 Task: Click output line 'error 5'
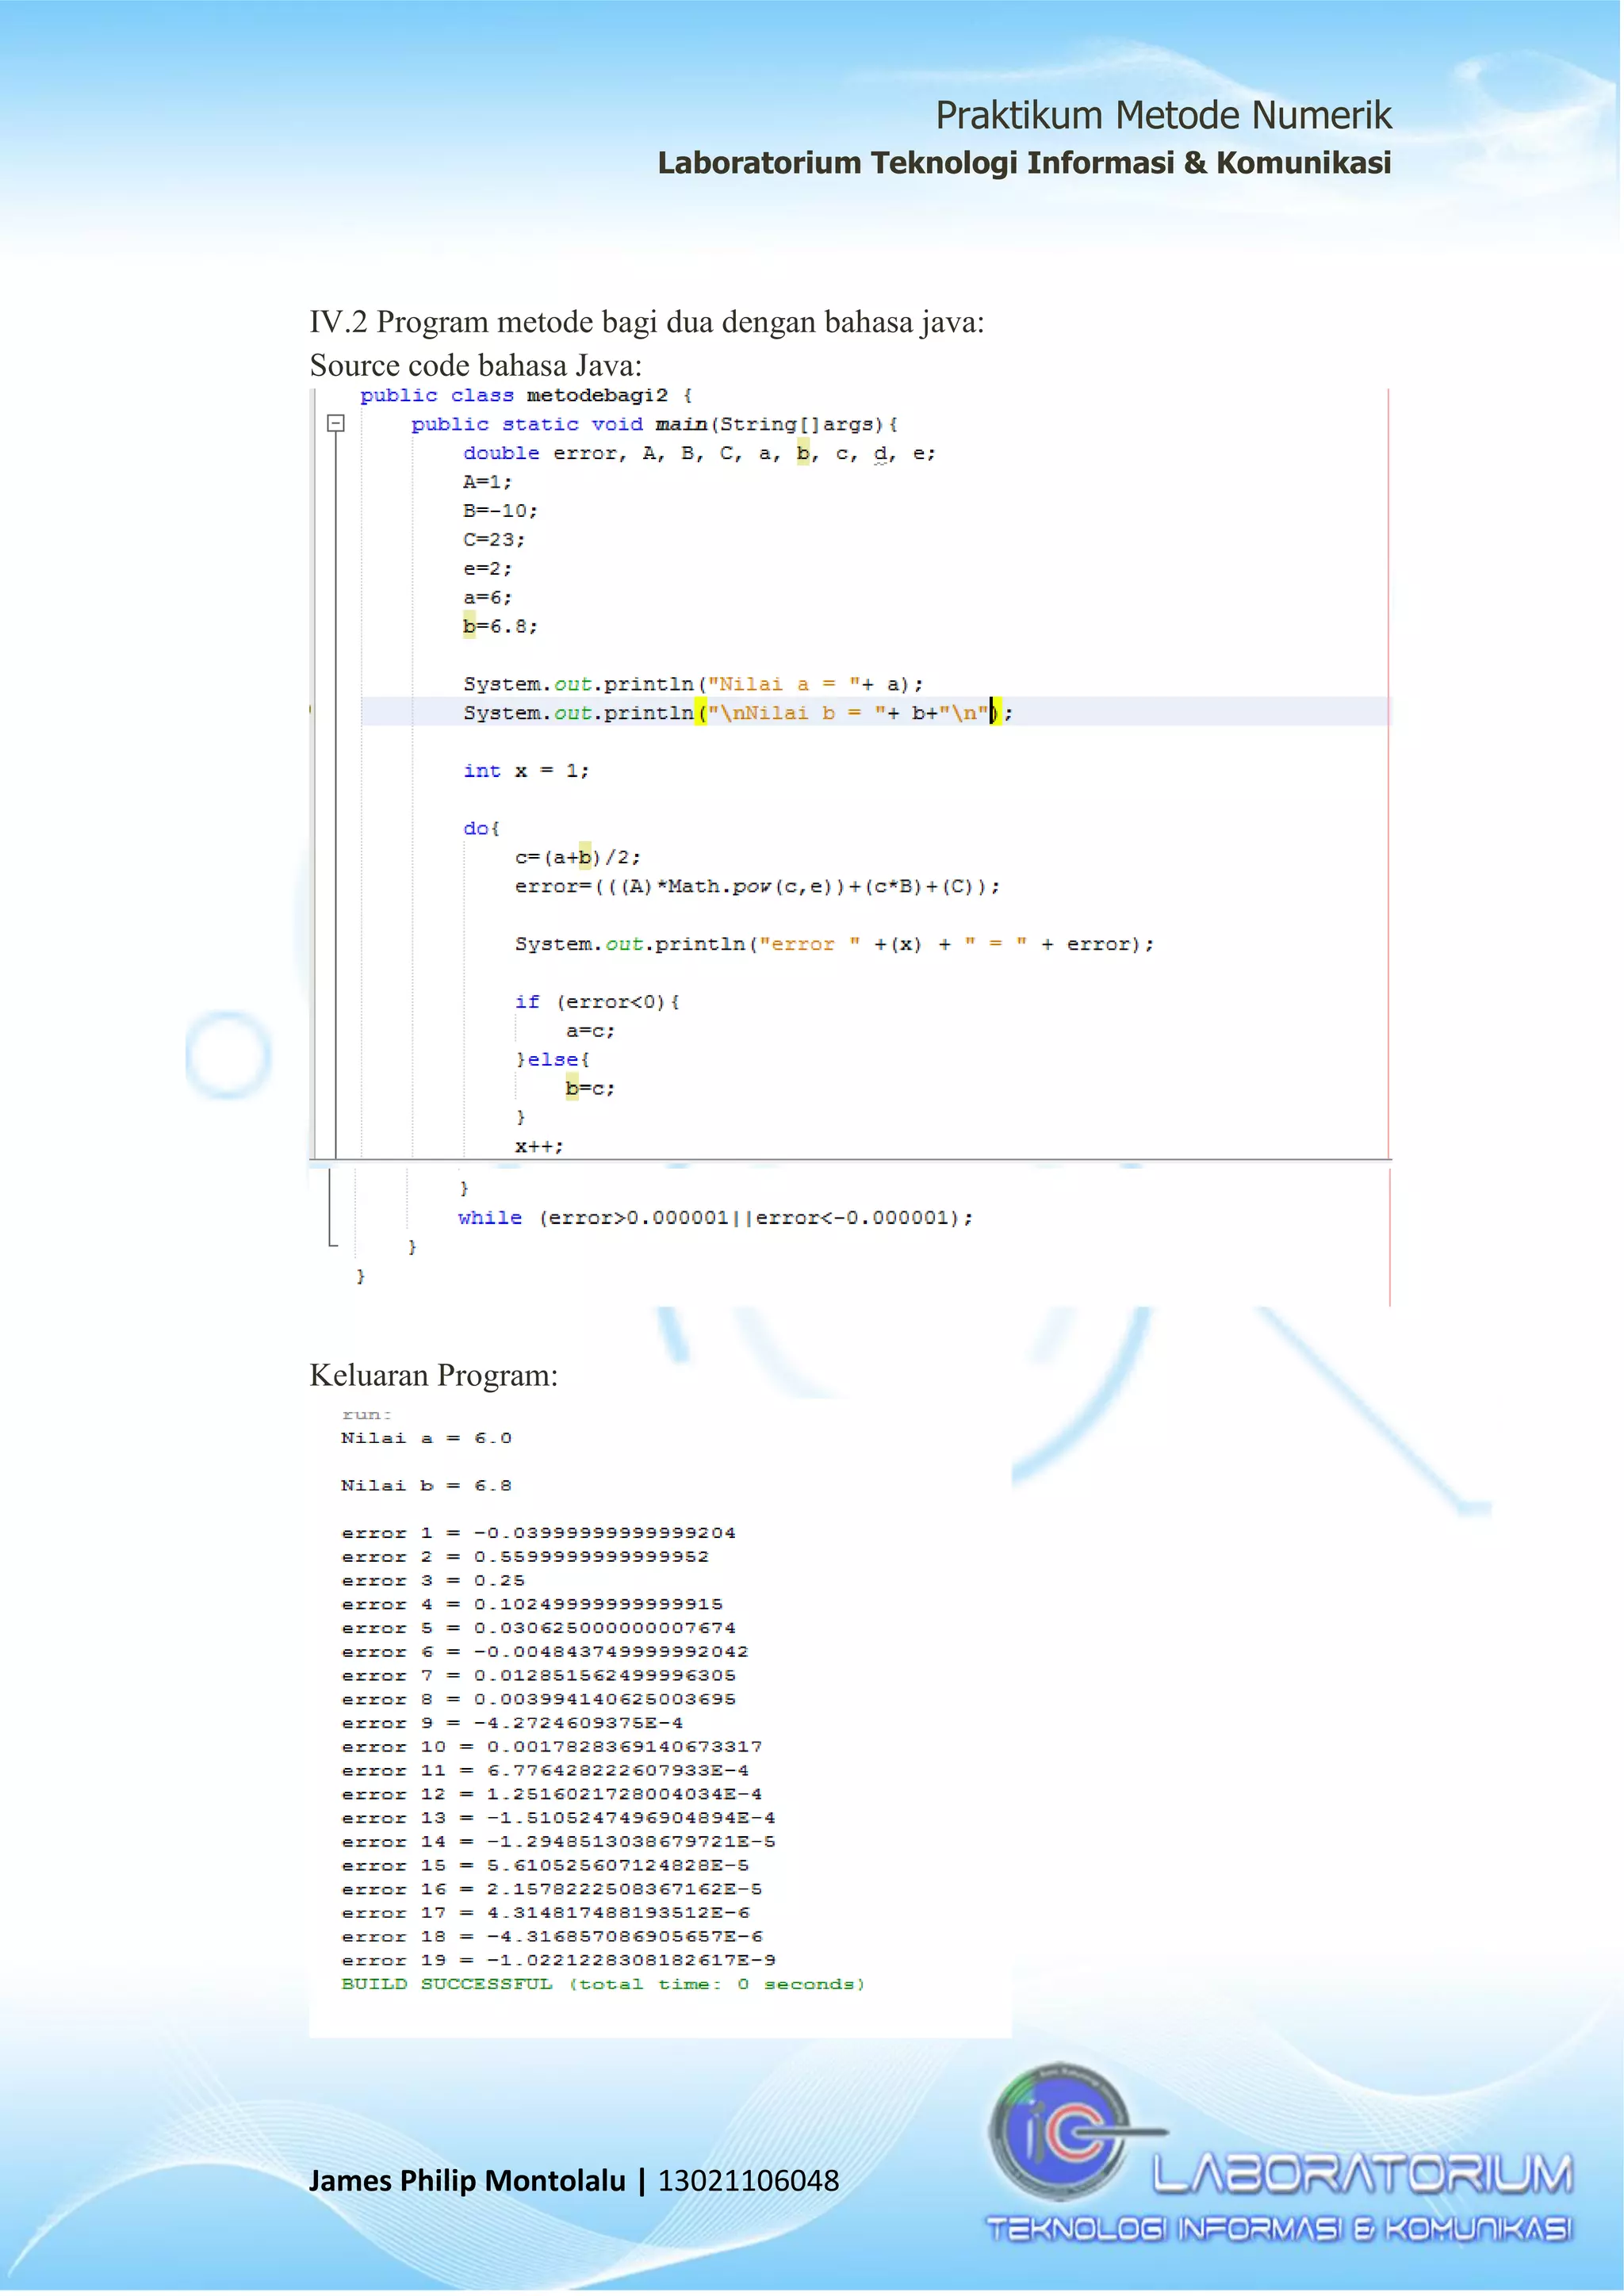[538, 1629]
